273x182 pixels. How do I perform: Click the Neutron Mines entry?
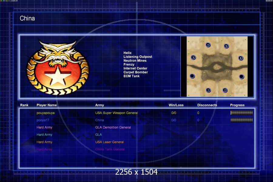pos(135,61)
